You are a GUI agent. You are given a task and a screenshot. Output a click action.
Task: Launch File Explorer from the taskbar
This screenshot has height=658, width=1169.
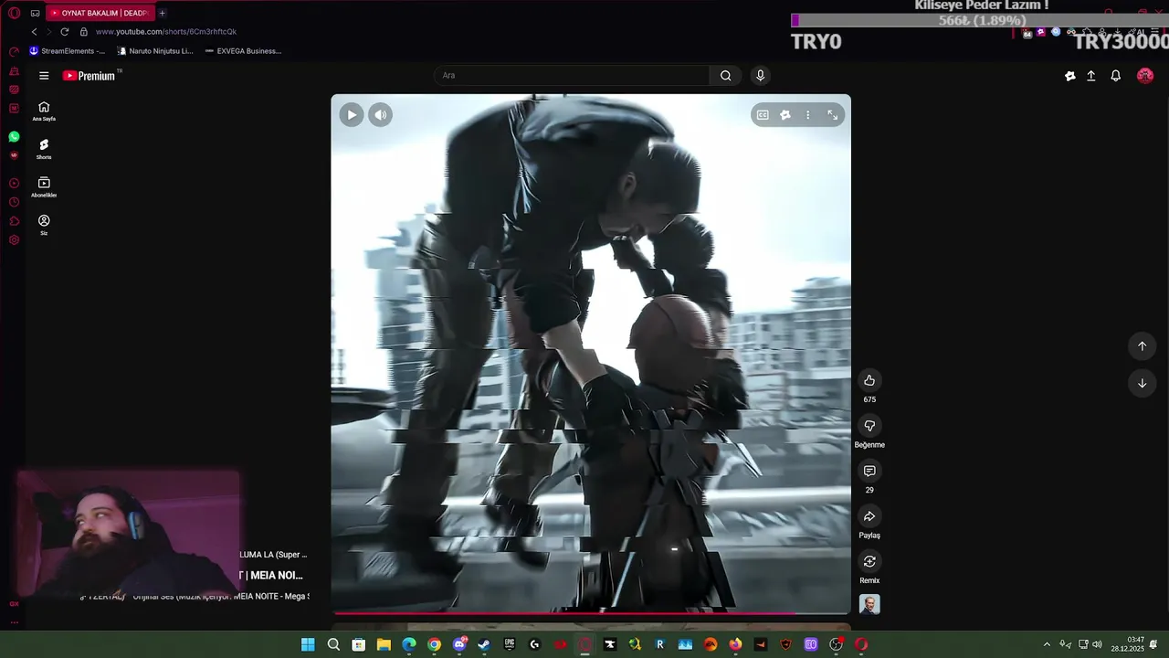click(384, 644)
